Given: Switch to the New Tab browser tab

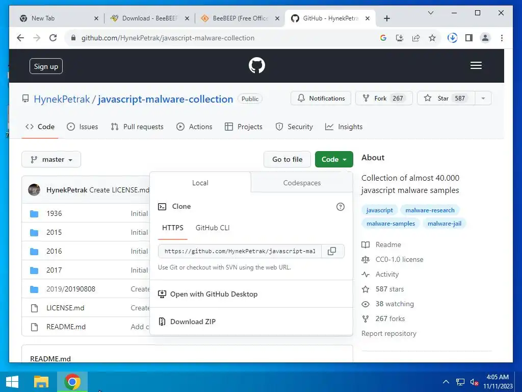Looking at the screenshot, I should [59, 18].
